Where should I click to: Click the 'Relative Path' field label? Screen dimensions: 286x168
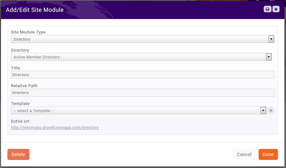tap(24, 86)
